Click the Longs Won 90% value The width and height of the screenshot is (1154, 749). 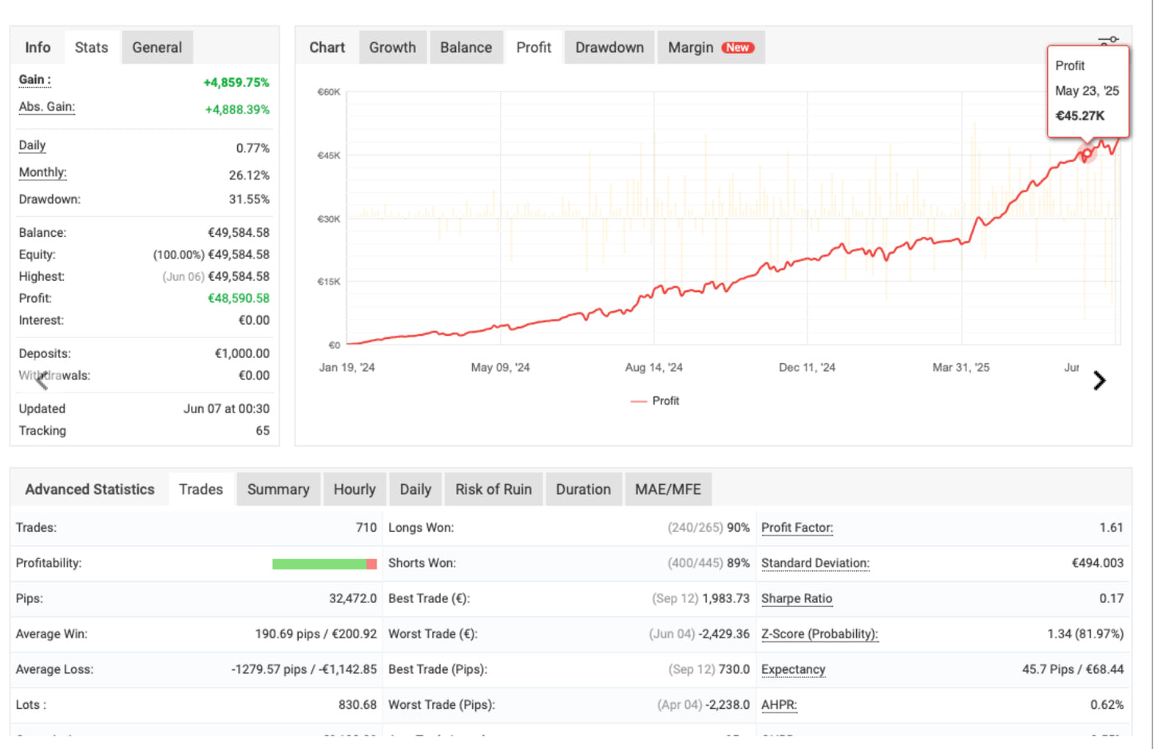point(738,528)
